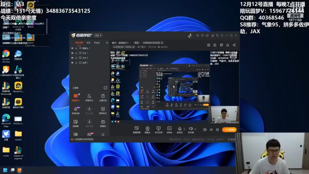The width and height of the screenshot is (309, 174).
Task: Open the Windows Start menu
Action: [5, 170]
